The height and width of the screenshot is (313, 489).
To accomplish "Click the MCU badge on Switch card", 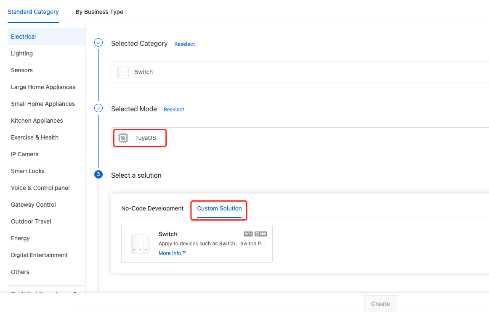I will 248,234.
